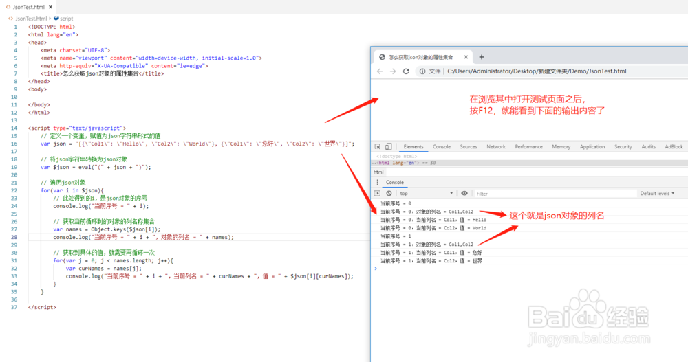The height and width of the screenshot is (362, 688).
Task: Click the site info icon in address bar
Action: (x=422, y=71)
